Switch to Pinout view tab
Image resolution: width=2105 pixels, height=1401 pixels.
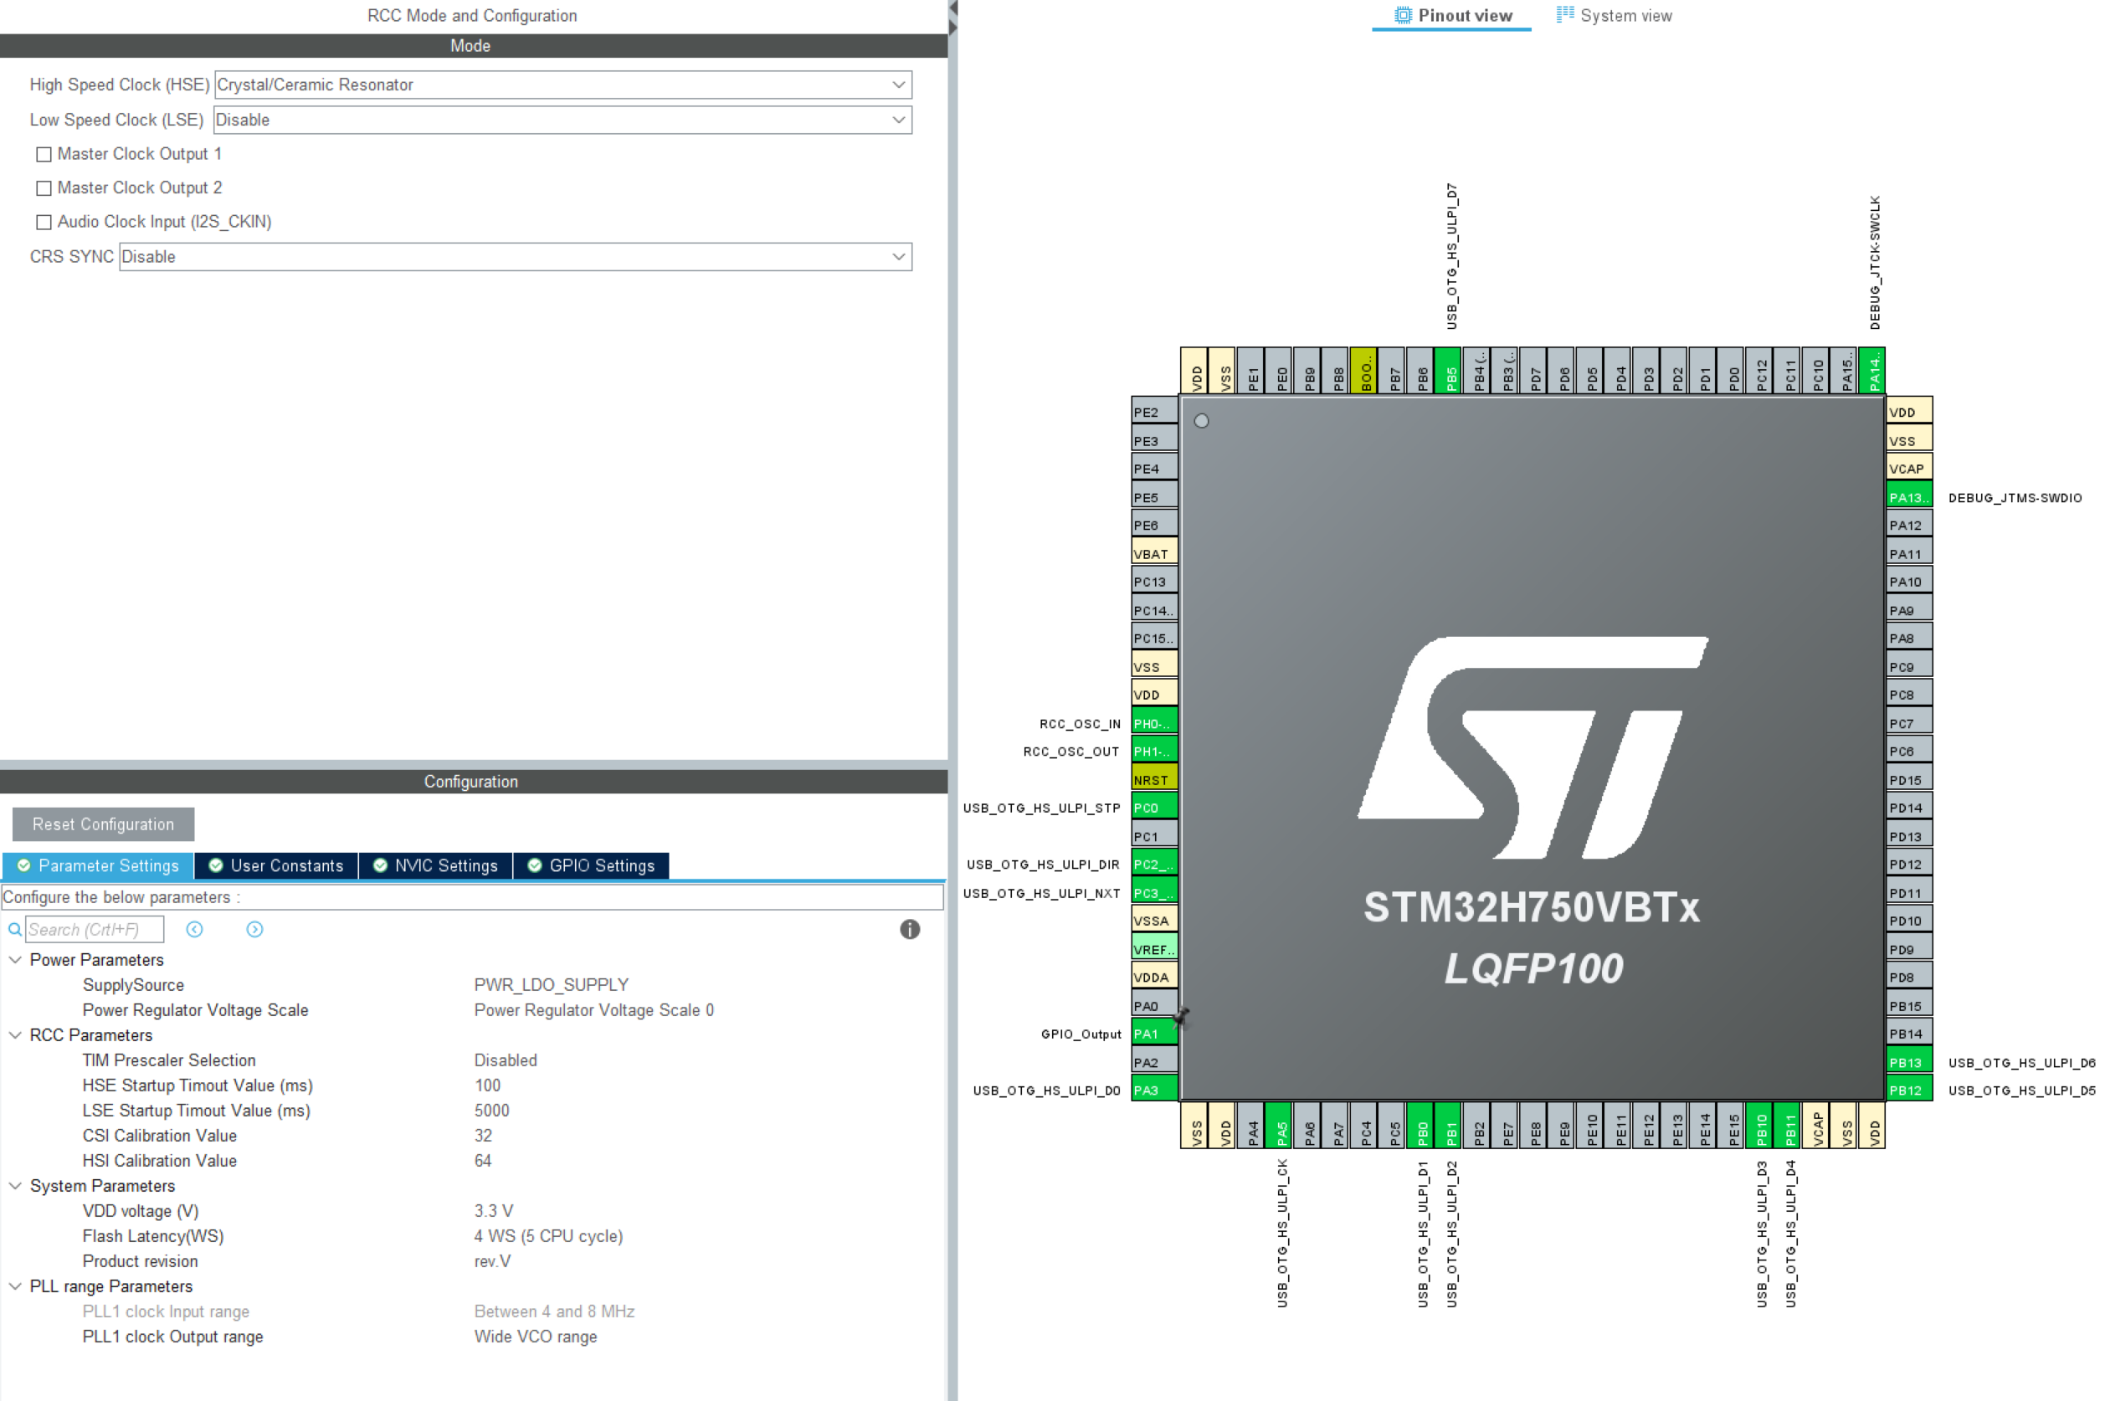(1453, 15)
